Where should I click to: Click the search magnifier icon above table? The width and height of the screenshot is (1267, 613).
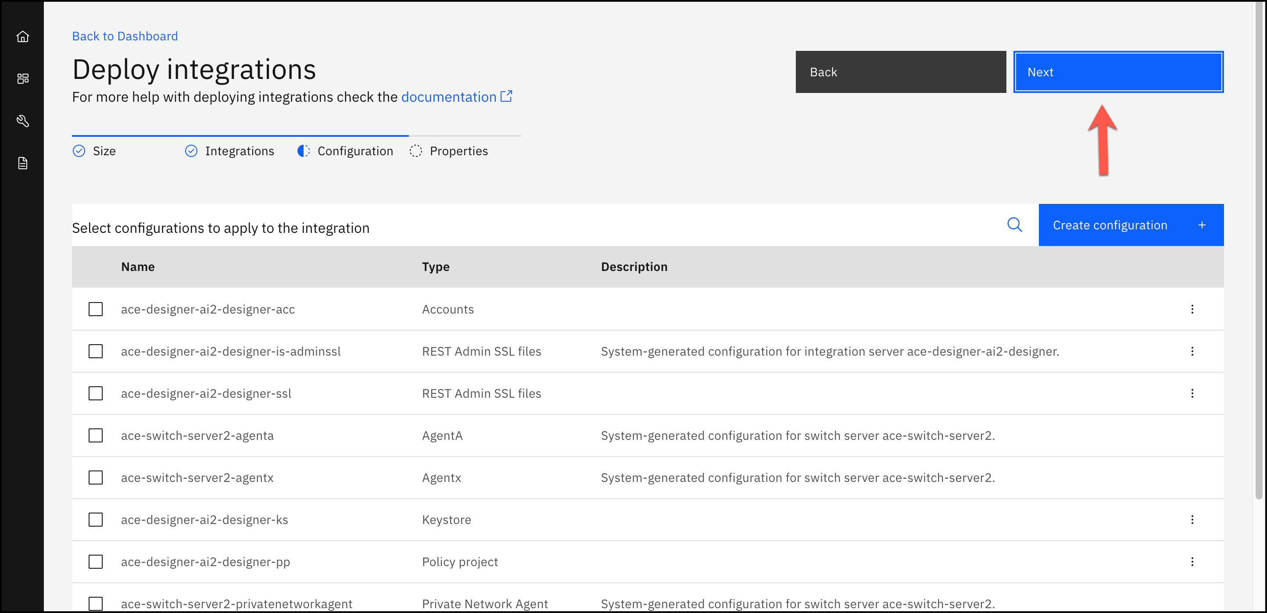pyautogui.click(x=1014, y=225)
